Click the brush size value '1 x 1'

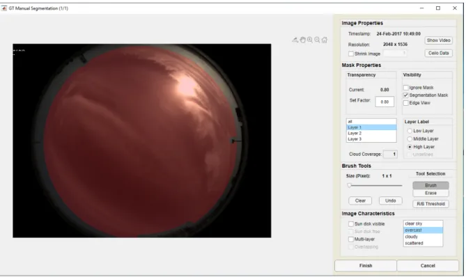coord(387,176)
